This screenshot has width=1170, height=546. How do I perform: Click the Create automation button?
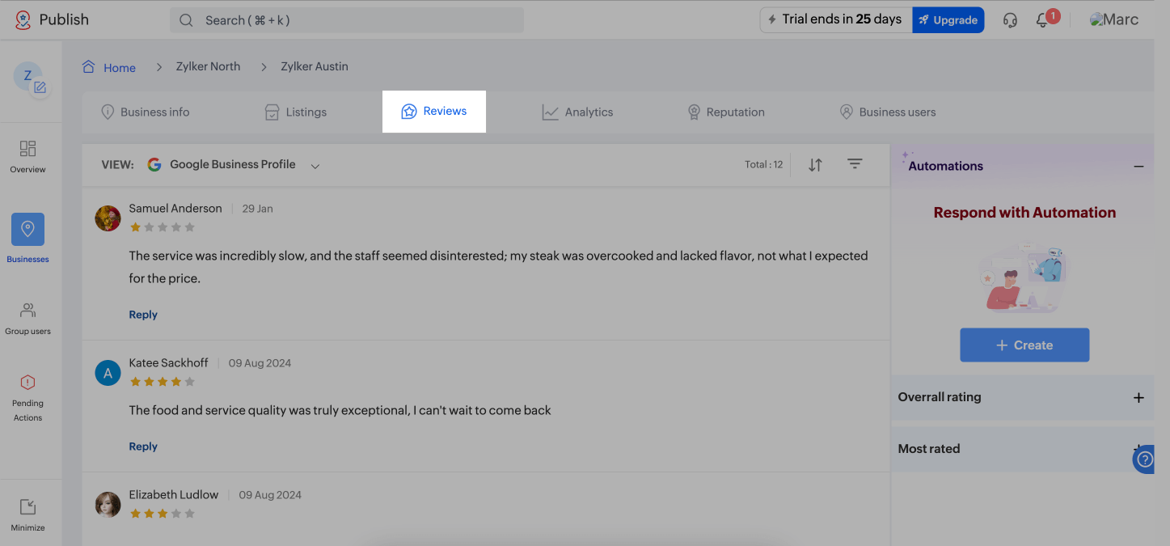(x=1024, y=345)
